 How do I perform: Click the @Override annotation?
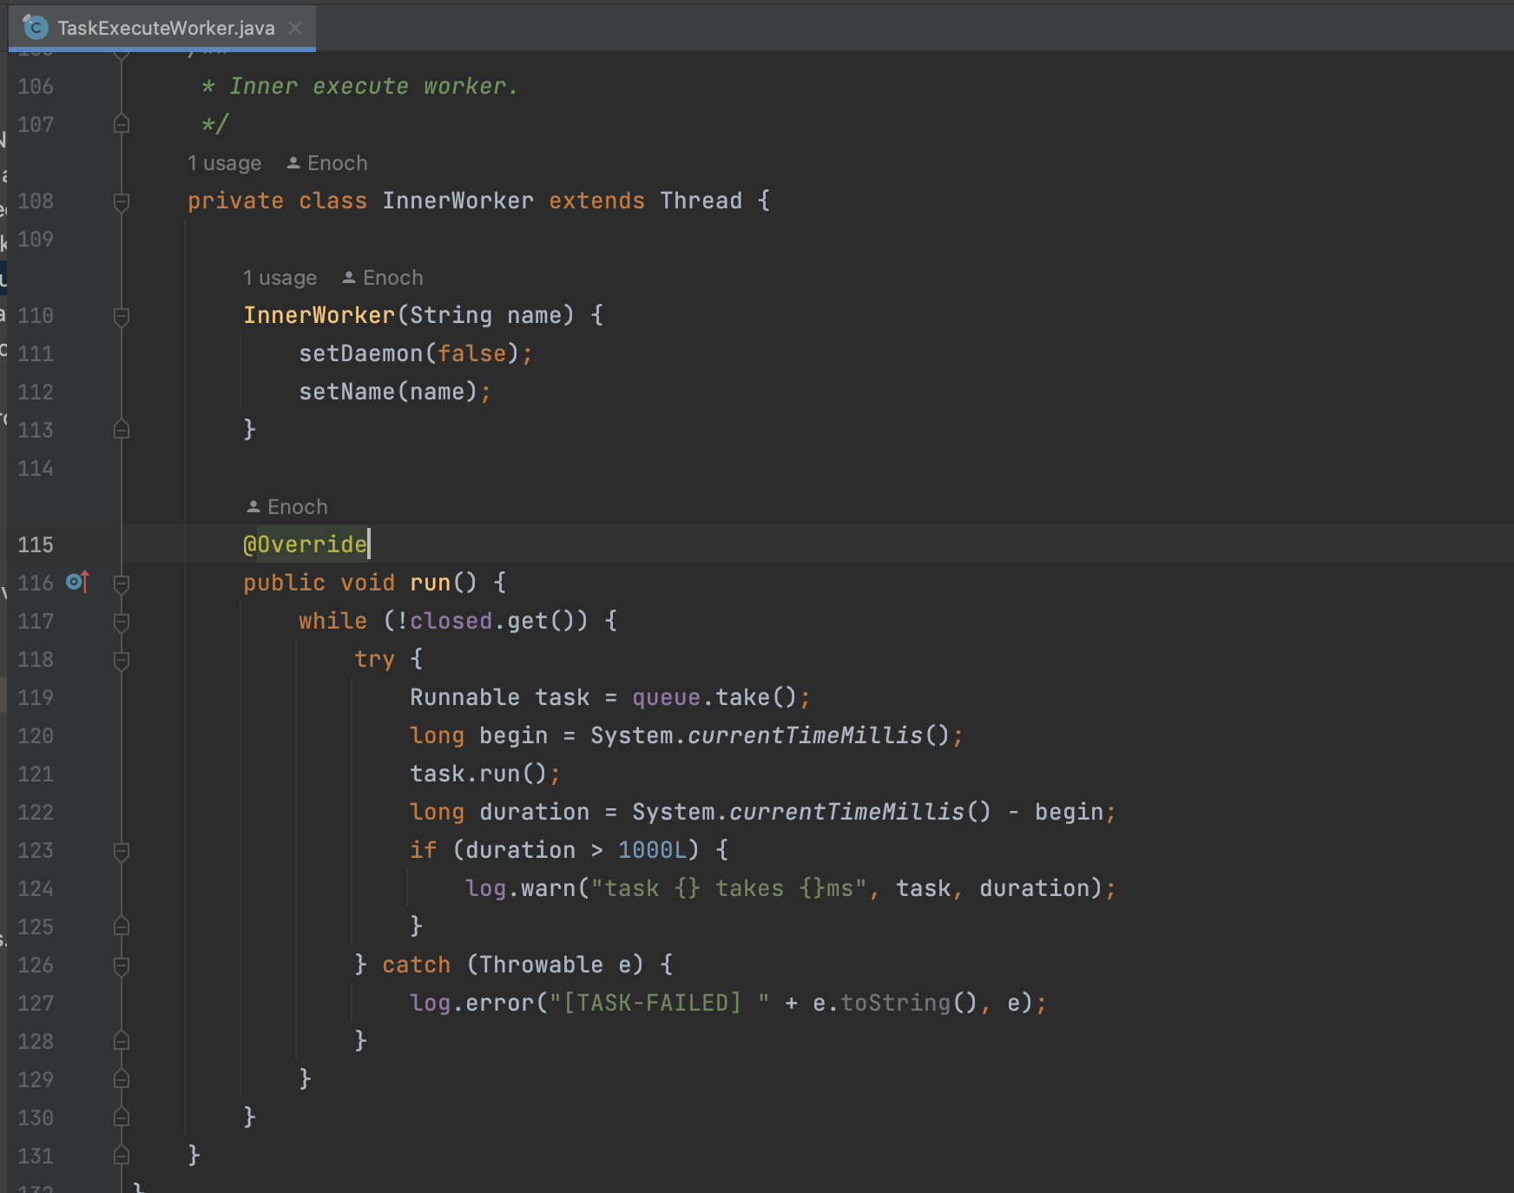click(x=306, y=544)
